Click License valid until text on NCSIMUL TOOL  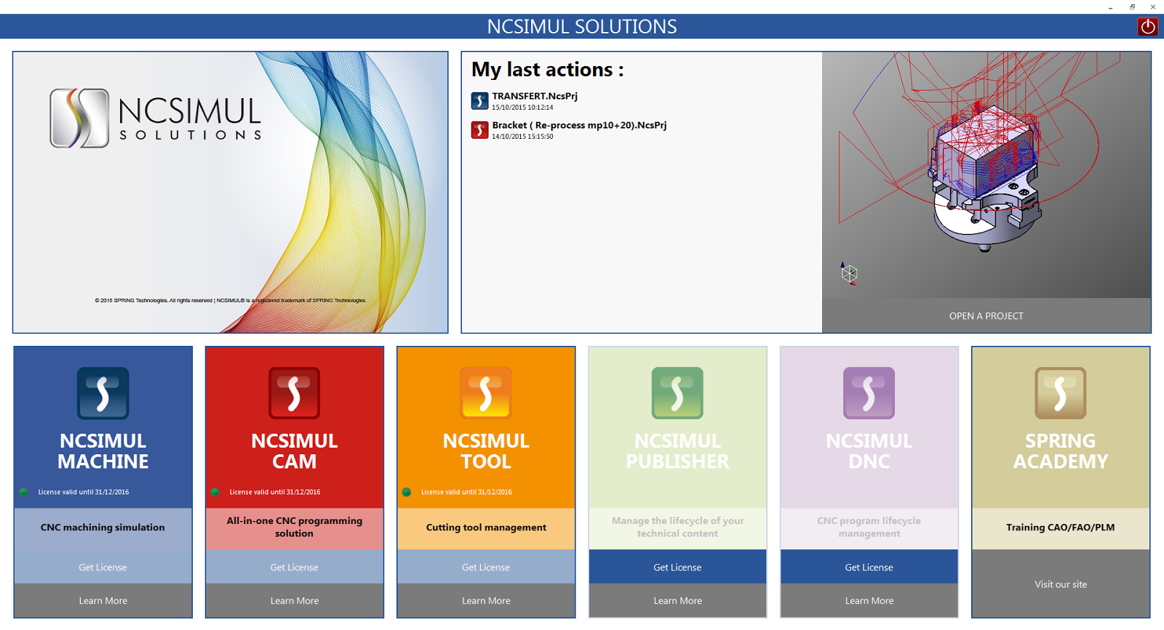pos(466,492)
